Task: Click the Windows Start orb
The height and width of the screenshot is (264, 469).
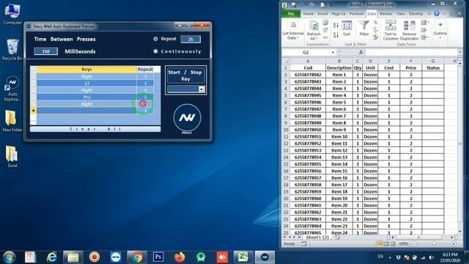Action: tap(9, 257)
